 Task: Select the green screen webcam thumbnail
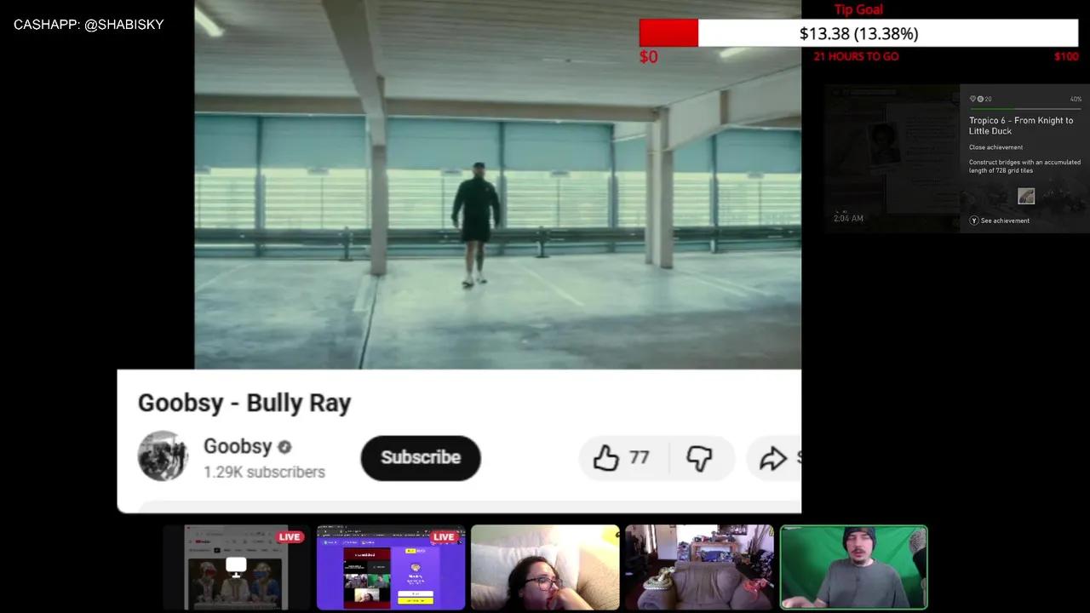click(854, 568)
